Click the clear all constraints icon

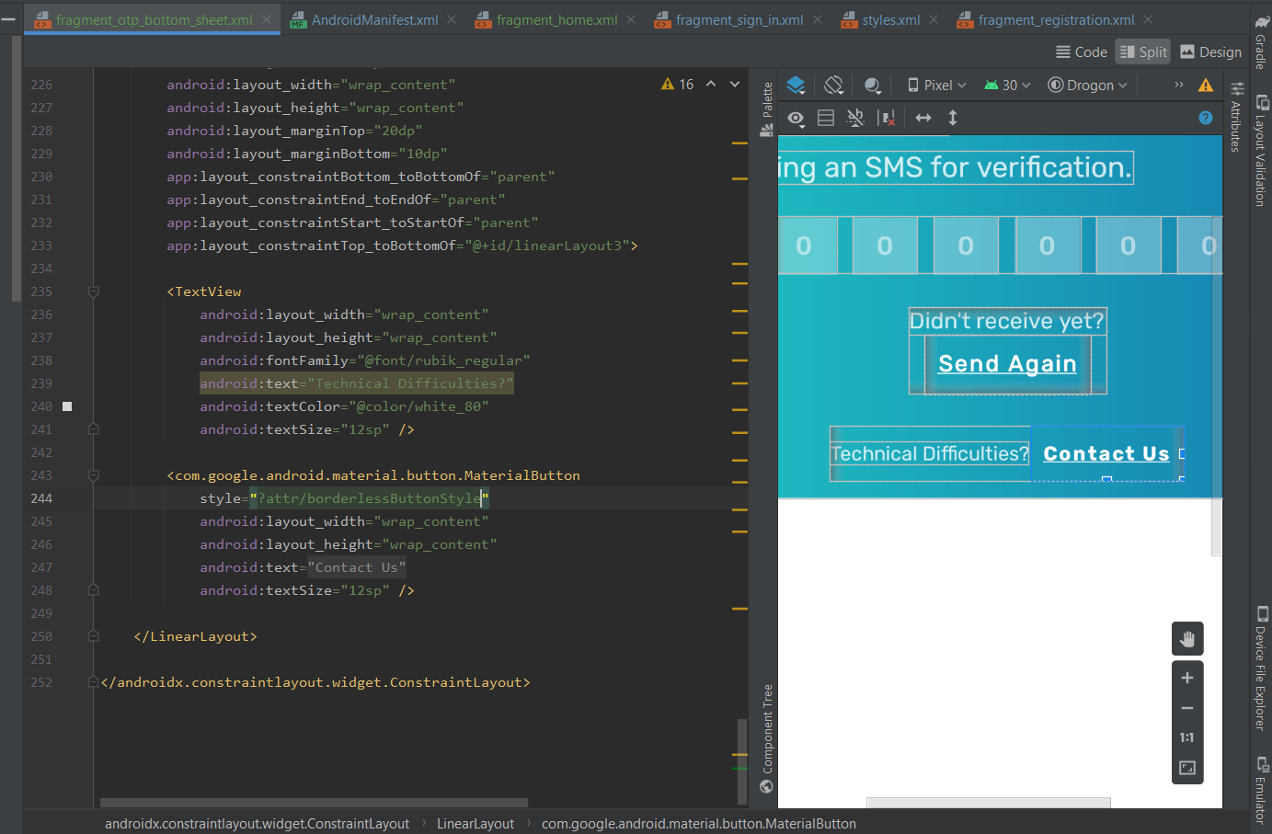point(887,118)
